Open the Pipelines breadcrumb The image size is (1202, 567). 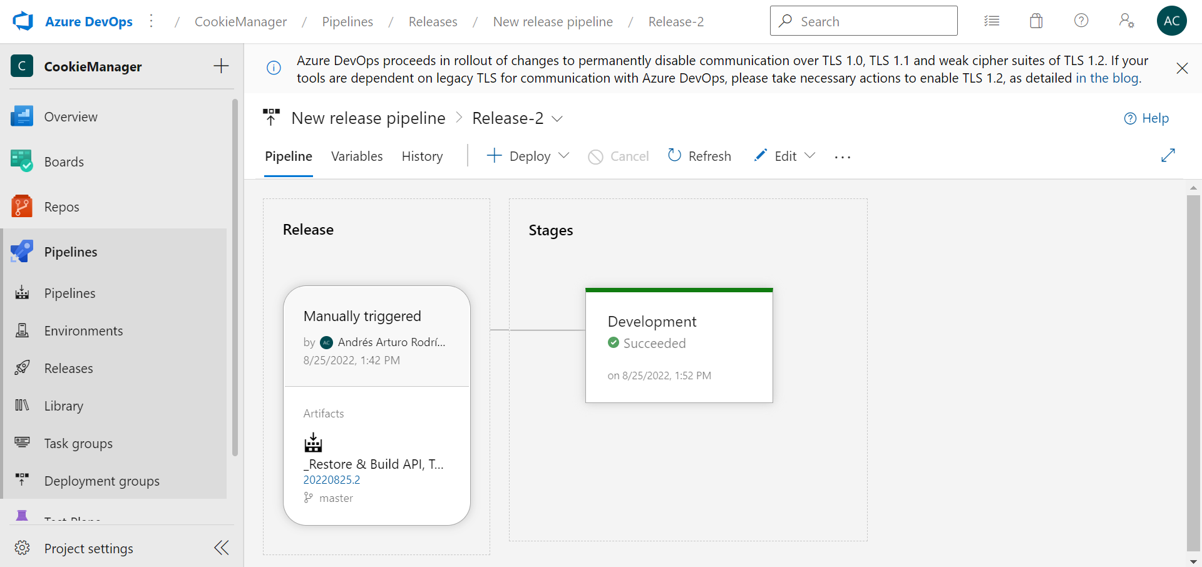coord(347,21)
